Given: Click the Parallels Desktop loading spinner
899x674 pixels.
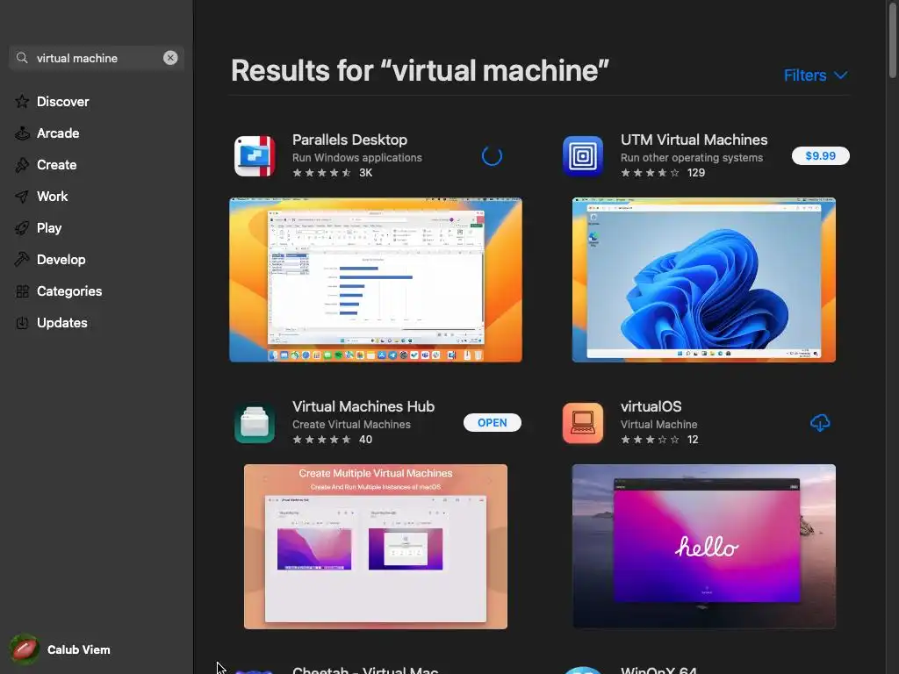Looking at the screenshot, I should click(492, 156).
